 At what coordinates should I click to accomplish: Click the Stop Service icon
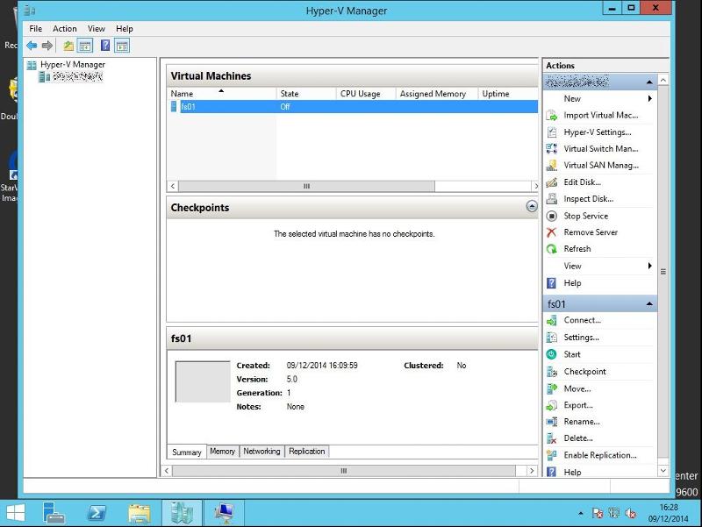pos(552,216)
